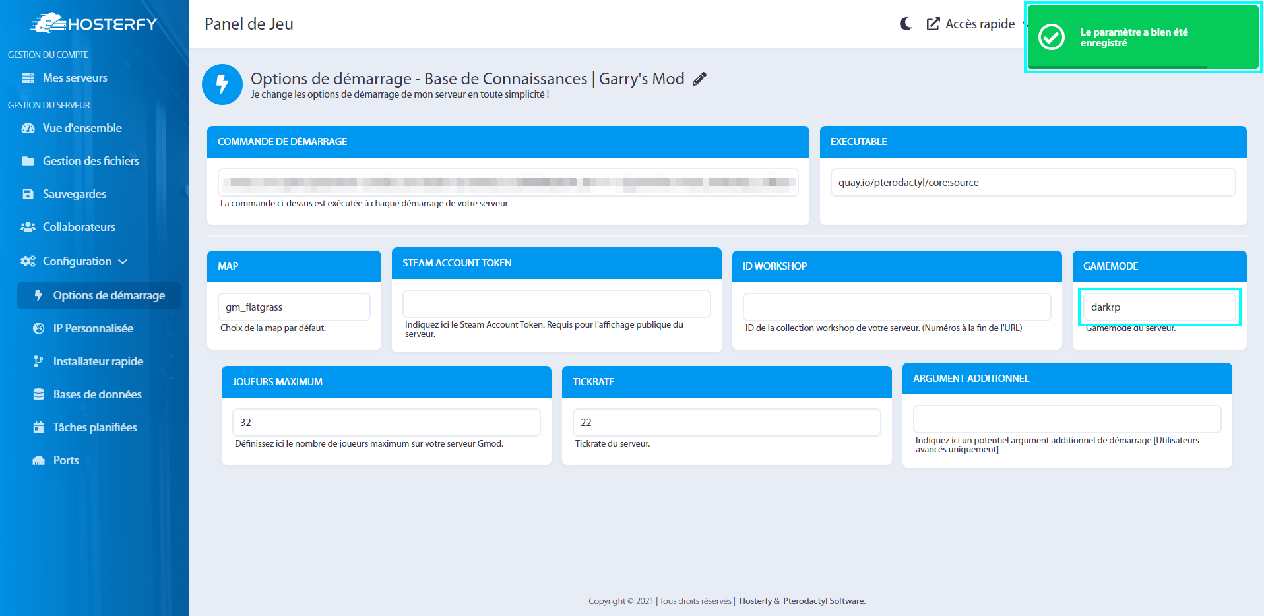1264x616 pixels.
Task: Click the GESTION DU SERVEUR section label
Action: pos(49,105)
